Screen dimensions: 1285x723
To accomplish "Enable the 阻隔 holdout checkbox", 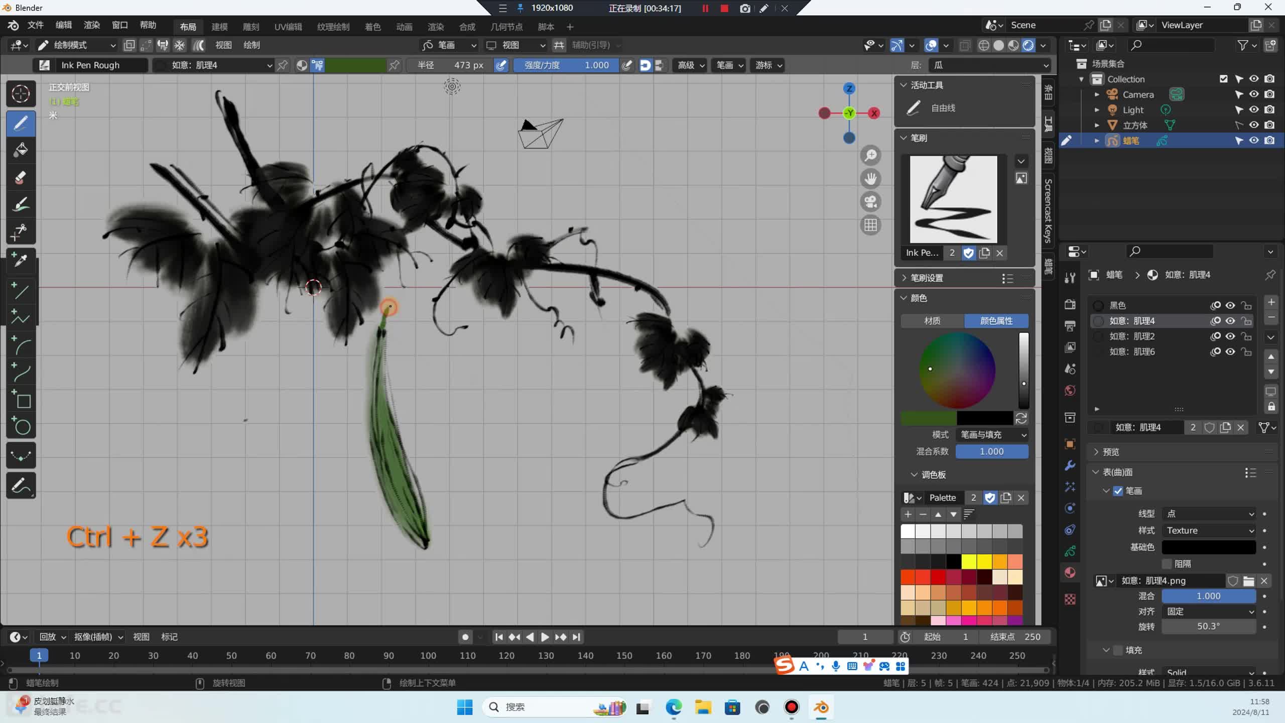I will coord(1167,564).
